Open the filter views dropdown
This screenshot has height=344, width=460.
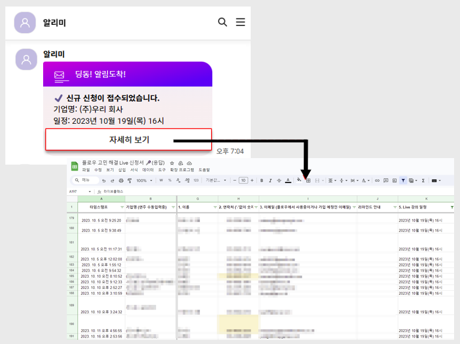tap(413, 181)
